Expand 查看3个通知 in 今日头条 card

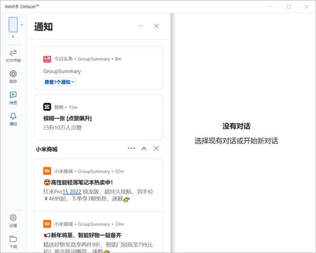click(60, 82)
